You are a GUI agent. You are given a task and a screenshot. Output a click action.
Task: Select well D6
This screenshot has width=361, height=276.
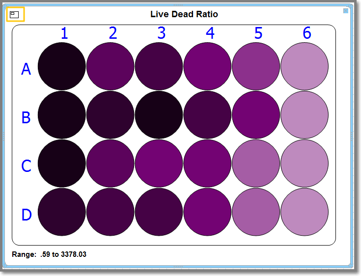(x=305, y=212)
